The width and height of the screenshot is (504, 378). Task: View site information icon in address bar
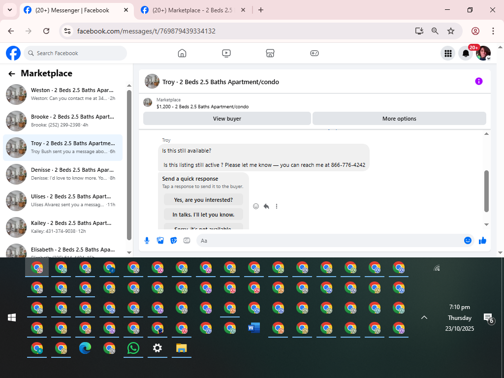67,31
